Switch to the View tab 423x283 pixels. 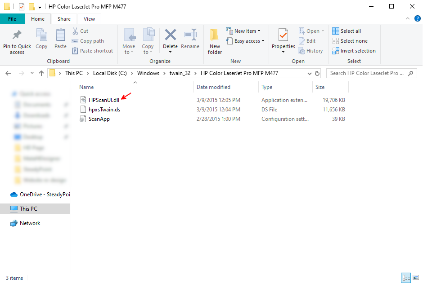point(89,19)
